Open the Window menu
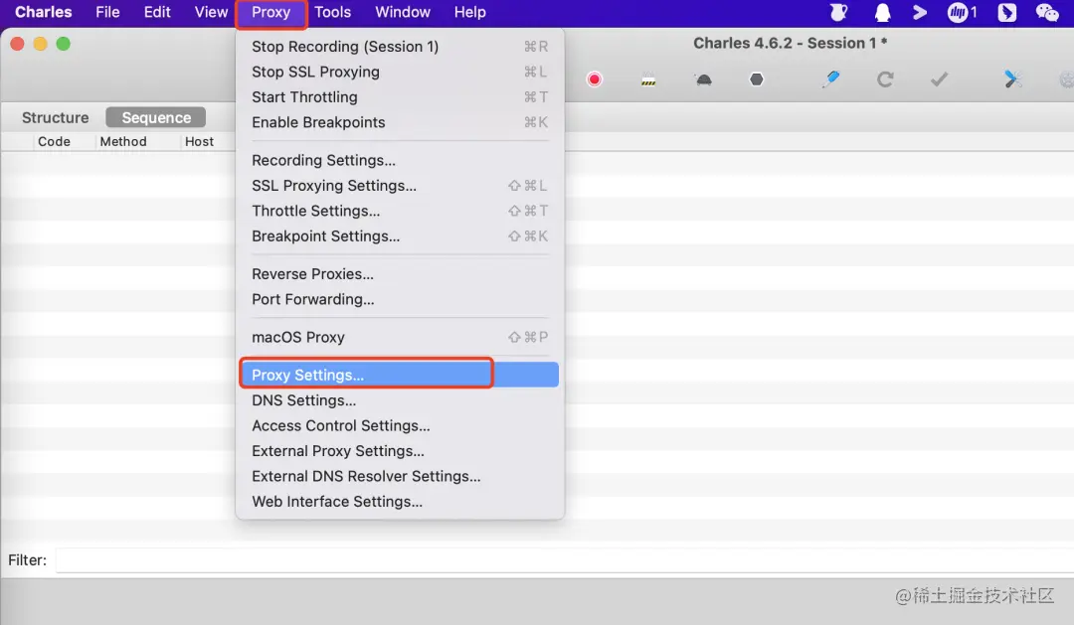The height and width of the screenshot is (625, 1074). [403, 12]
